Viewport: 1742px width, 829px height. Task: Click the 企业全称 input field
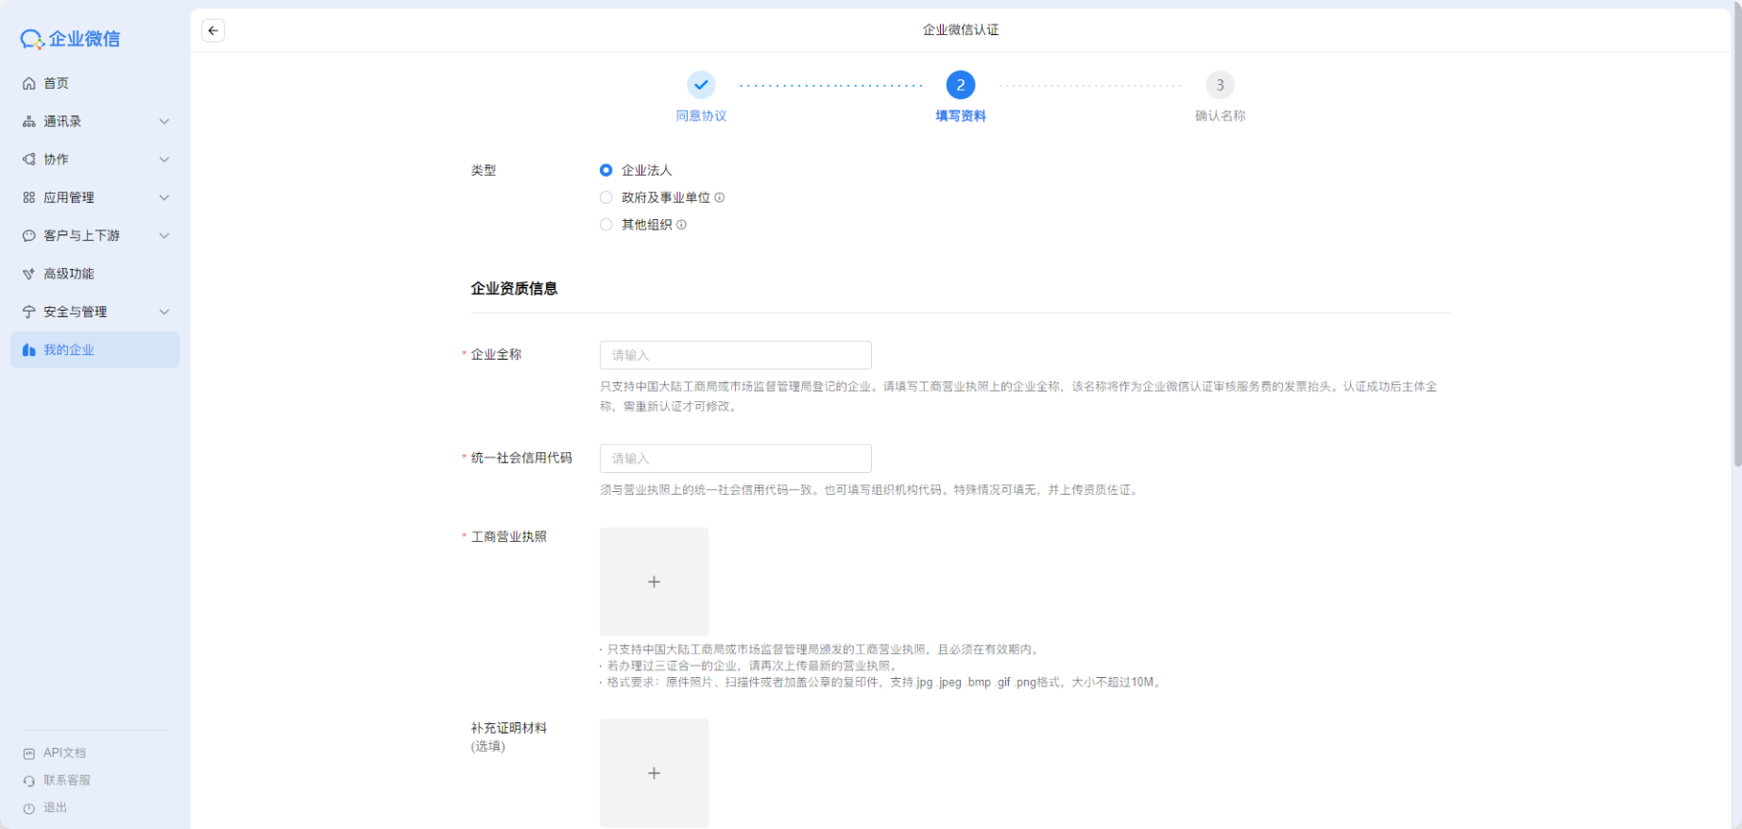(735, 355)
